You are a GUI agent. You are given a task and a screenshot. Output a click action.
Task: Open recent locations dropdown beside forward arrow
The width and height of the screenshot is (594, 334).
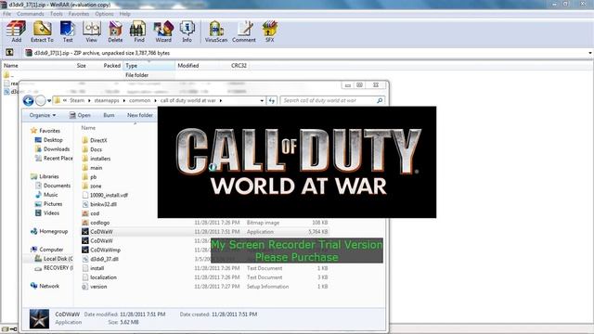coord(49,101)
